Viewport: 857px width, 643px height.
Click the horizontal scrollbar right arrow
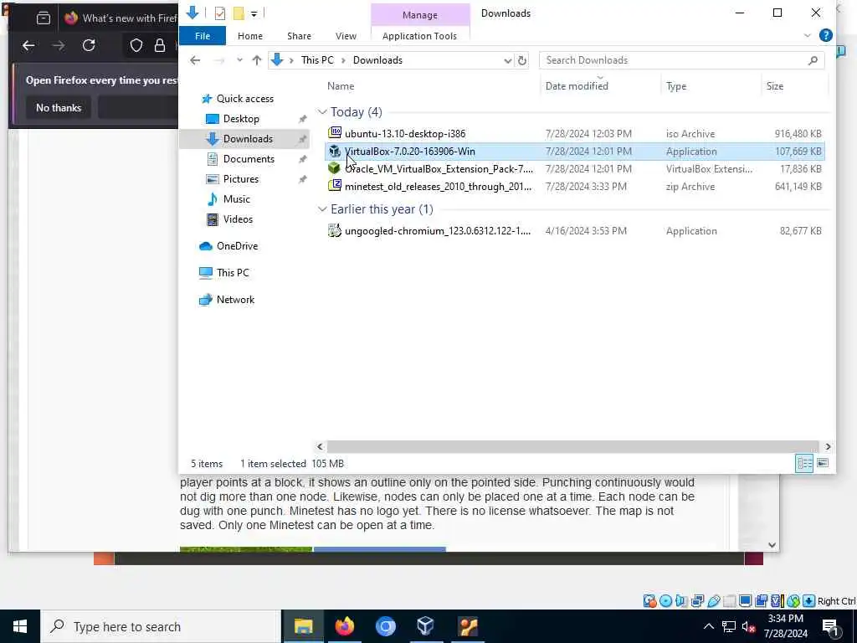(828, 446)
